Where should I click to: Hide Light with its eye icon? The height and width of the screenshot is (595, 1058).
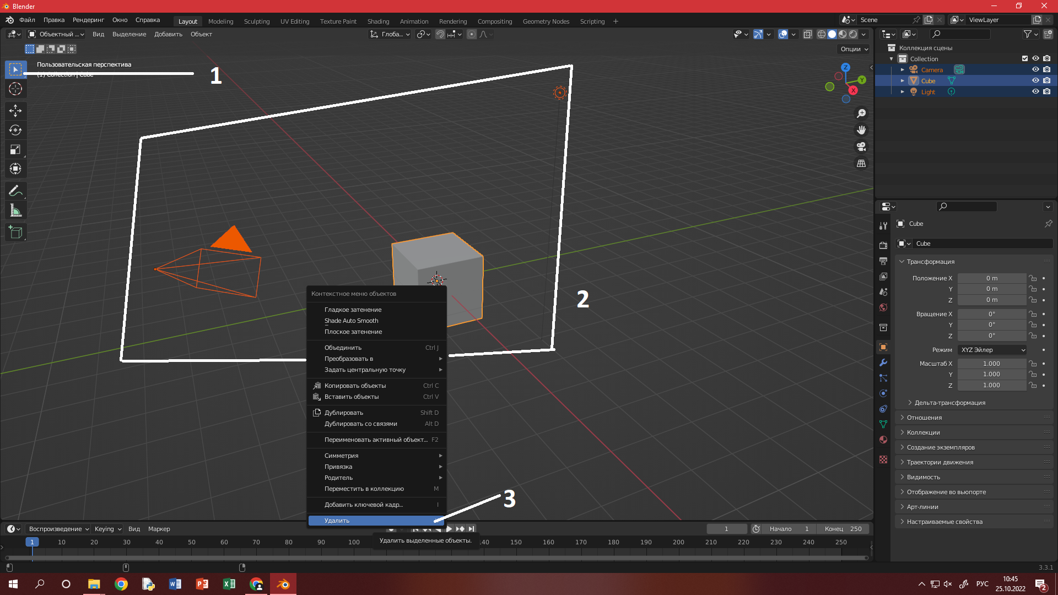[1035, 91]
